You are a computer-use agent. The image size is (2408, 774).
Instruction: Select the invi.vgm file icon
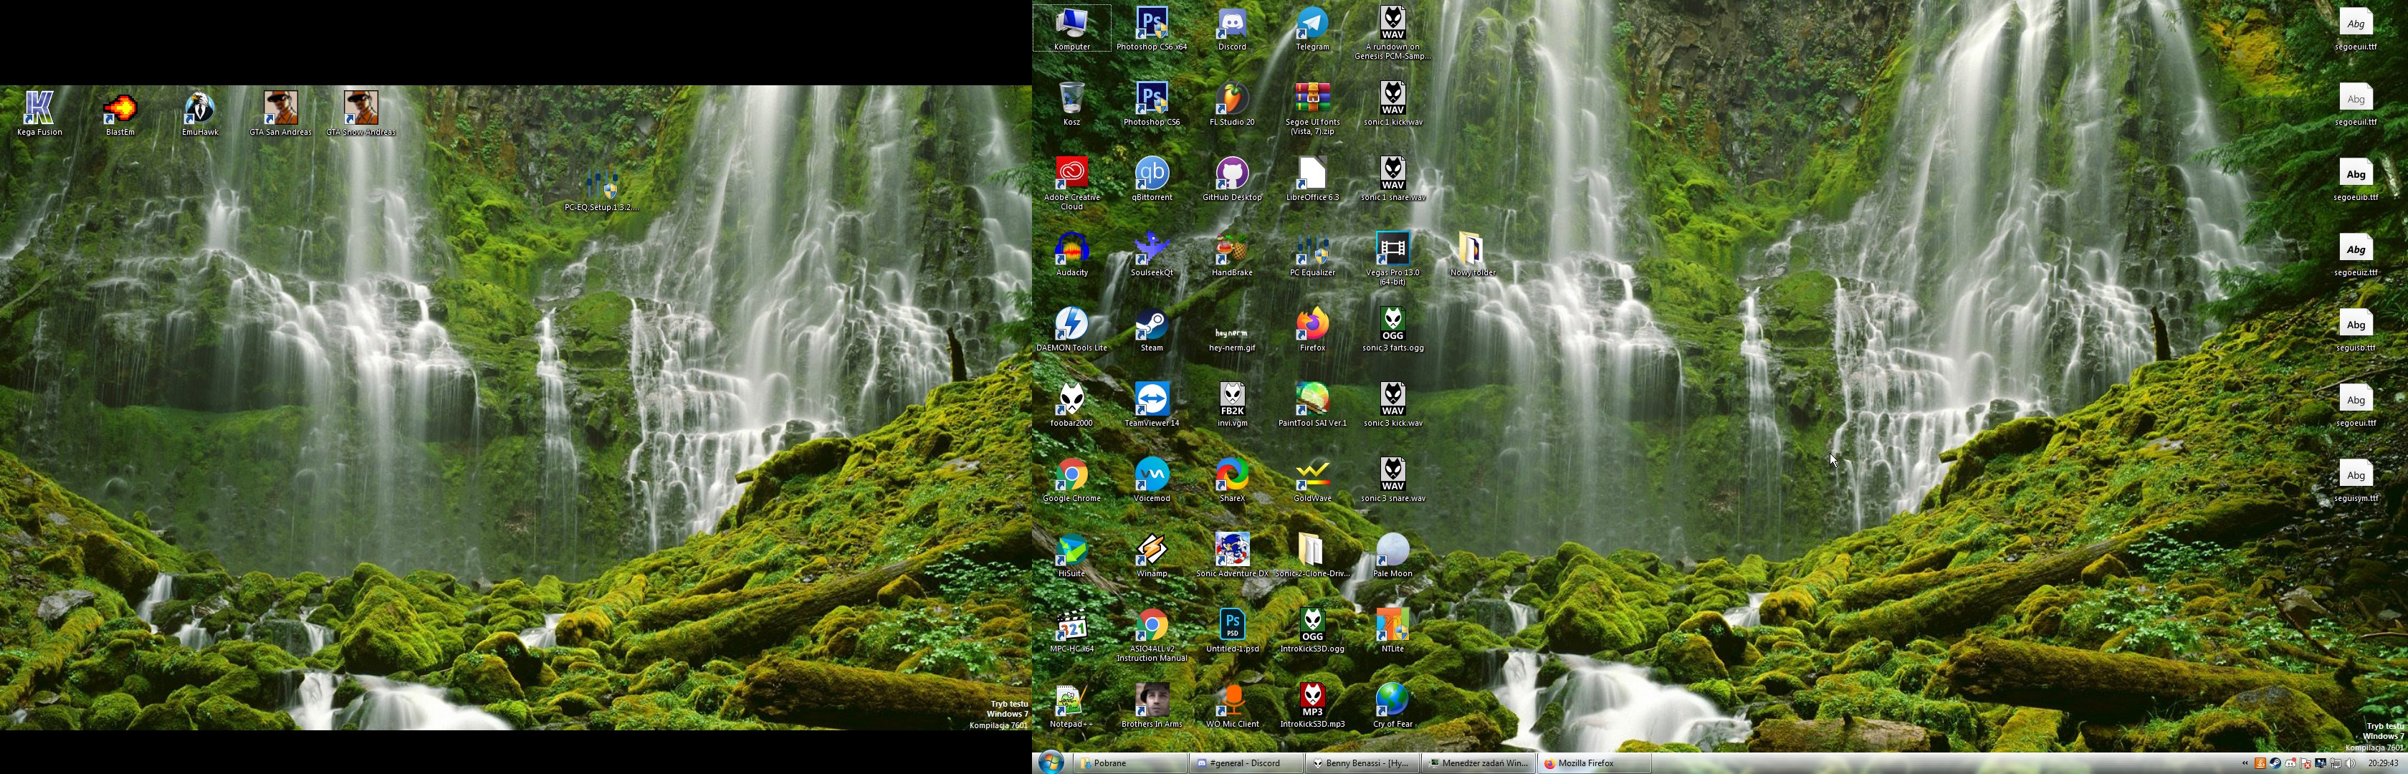[1232, 405]
